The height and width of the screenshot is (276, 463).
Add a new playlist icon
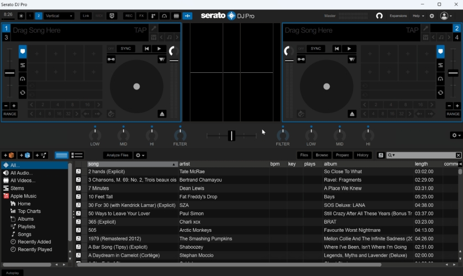[x=41, y=155]
